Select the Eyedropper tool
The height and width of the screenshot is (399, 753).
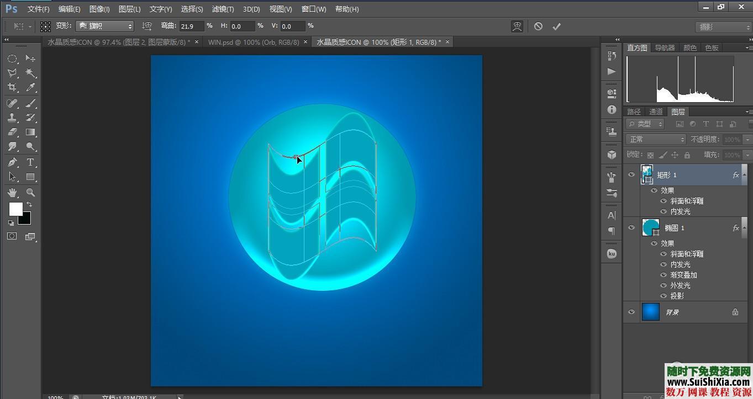click(x=30, y=87)
